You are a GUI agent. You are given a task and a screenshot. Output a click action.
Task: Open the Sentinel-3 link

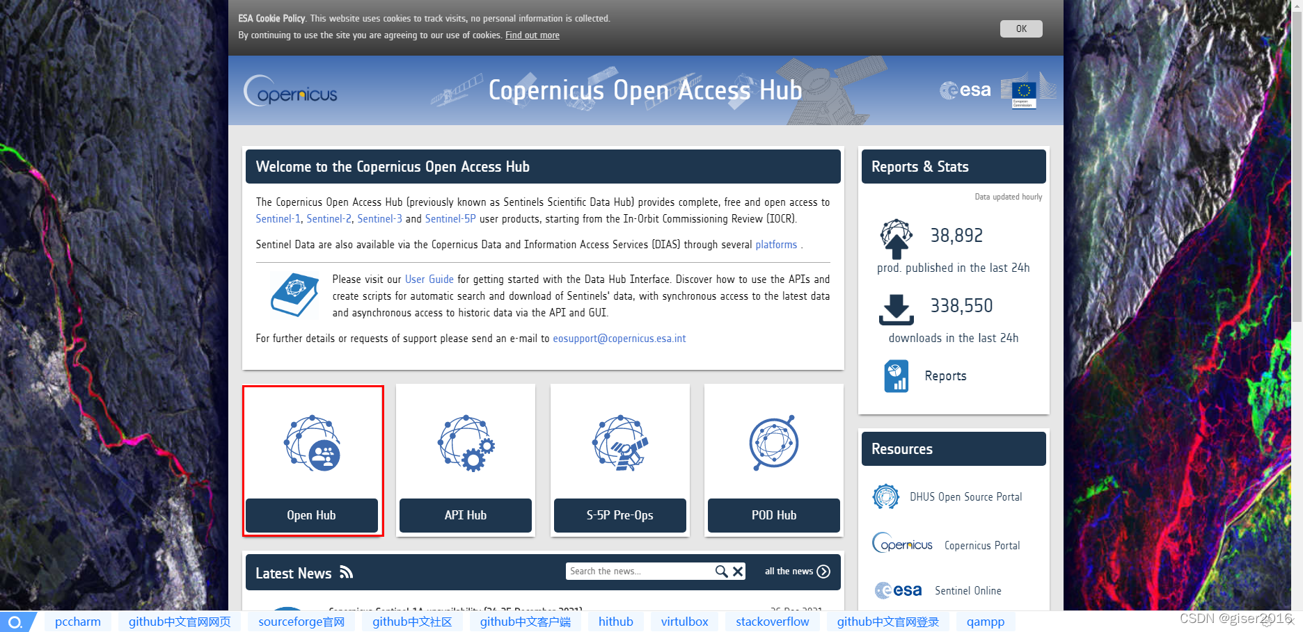[380, 219]
